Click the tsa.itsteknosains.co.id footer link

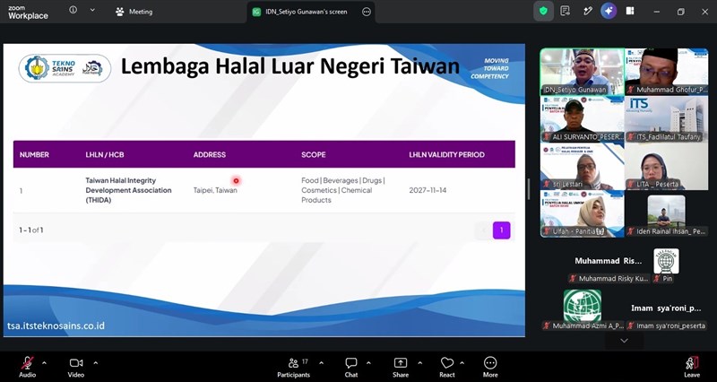56,326
